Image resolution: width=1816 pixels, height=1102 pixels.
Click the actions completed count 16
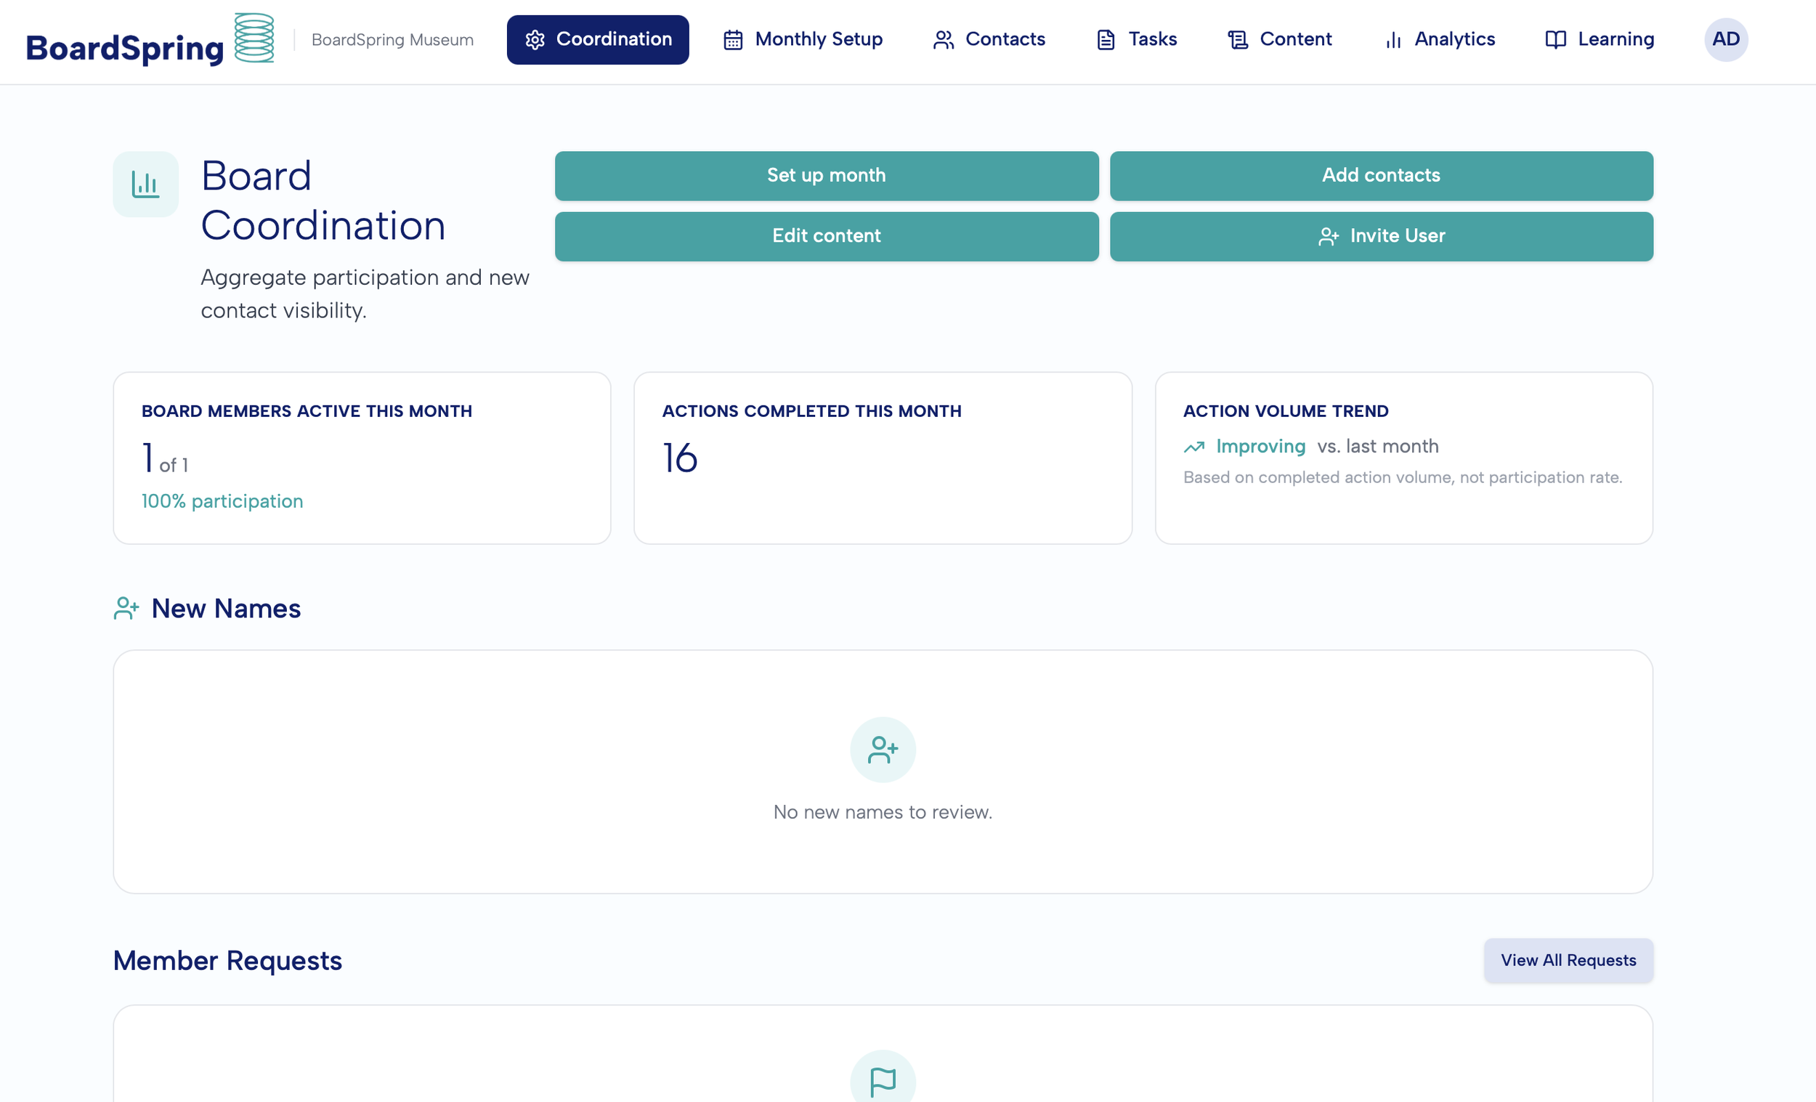click(x=679, y=458)
